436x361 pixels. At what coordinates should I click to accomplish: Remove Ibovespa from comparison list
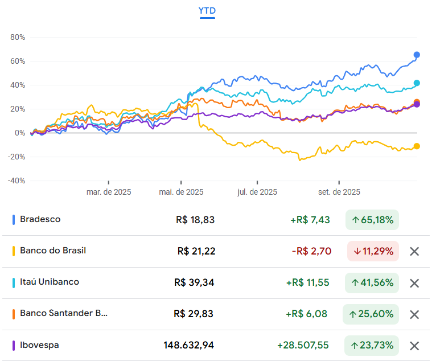(x=414, y=346)
